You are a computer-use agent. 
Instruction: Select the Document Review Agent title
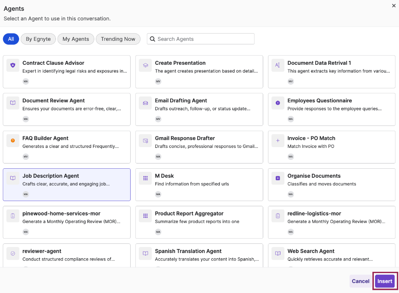54,101
